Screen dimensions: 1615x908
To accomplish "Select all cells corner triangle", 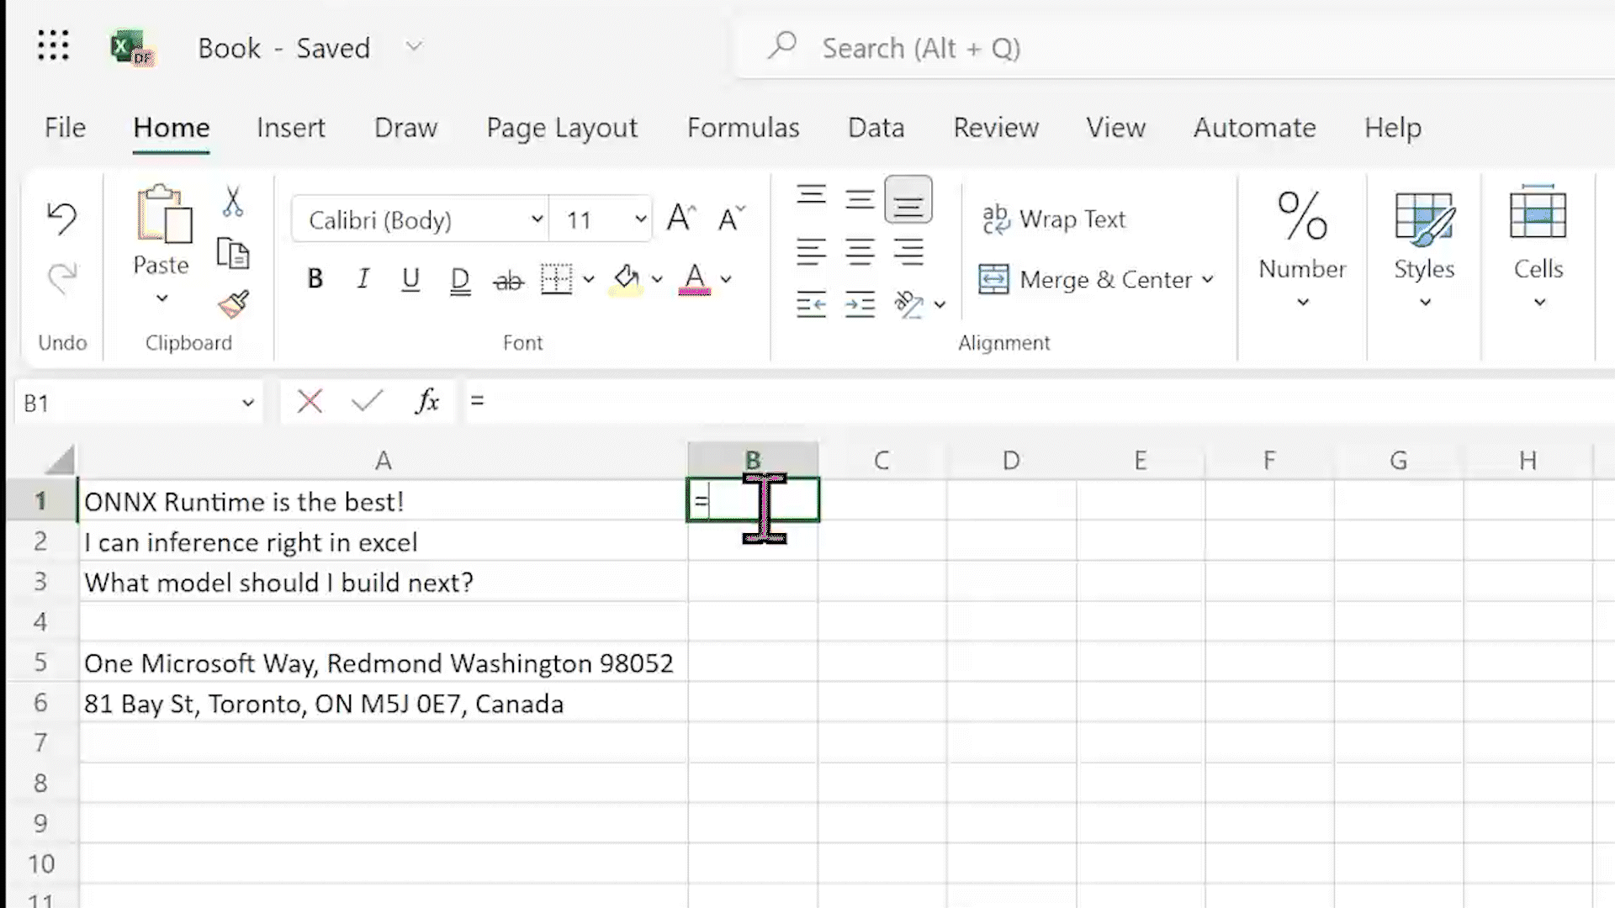I will (59, 460).
